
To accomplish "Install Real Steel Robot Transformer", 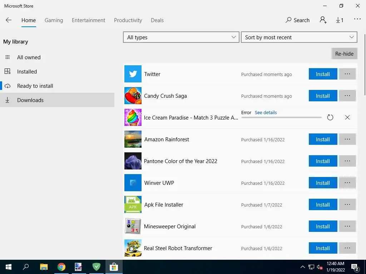I will [x=323, y=248].
